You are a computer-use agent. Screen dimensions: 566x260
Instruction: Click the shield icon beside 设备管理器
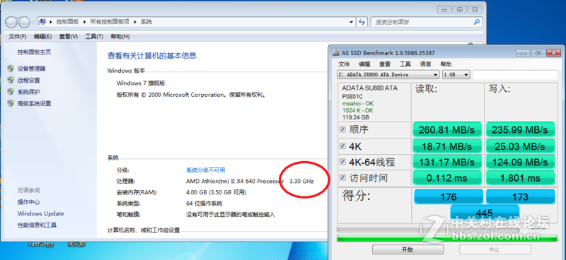tap(11, 69)
